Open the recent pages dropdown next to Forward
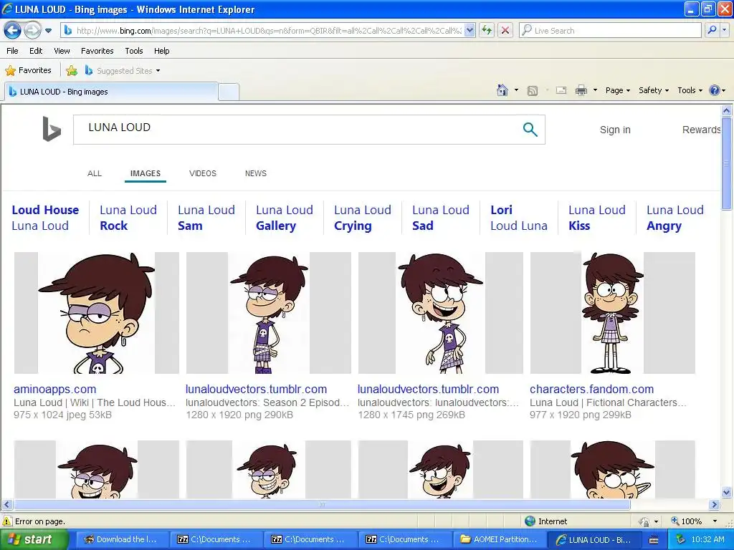The height and width of the screenshot is (550, 734). tap(48, 31)
